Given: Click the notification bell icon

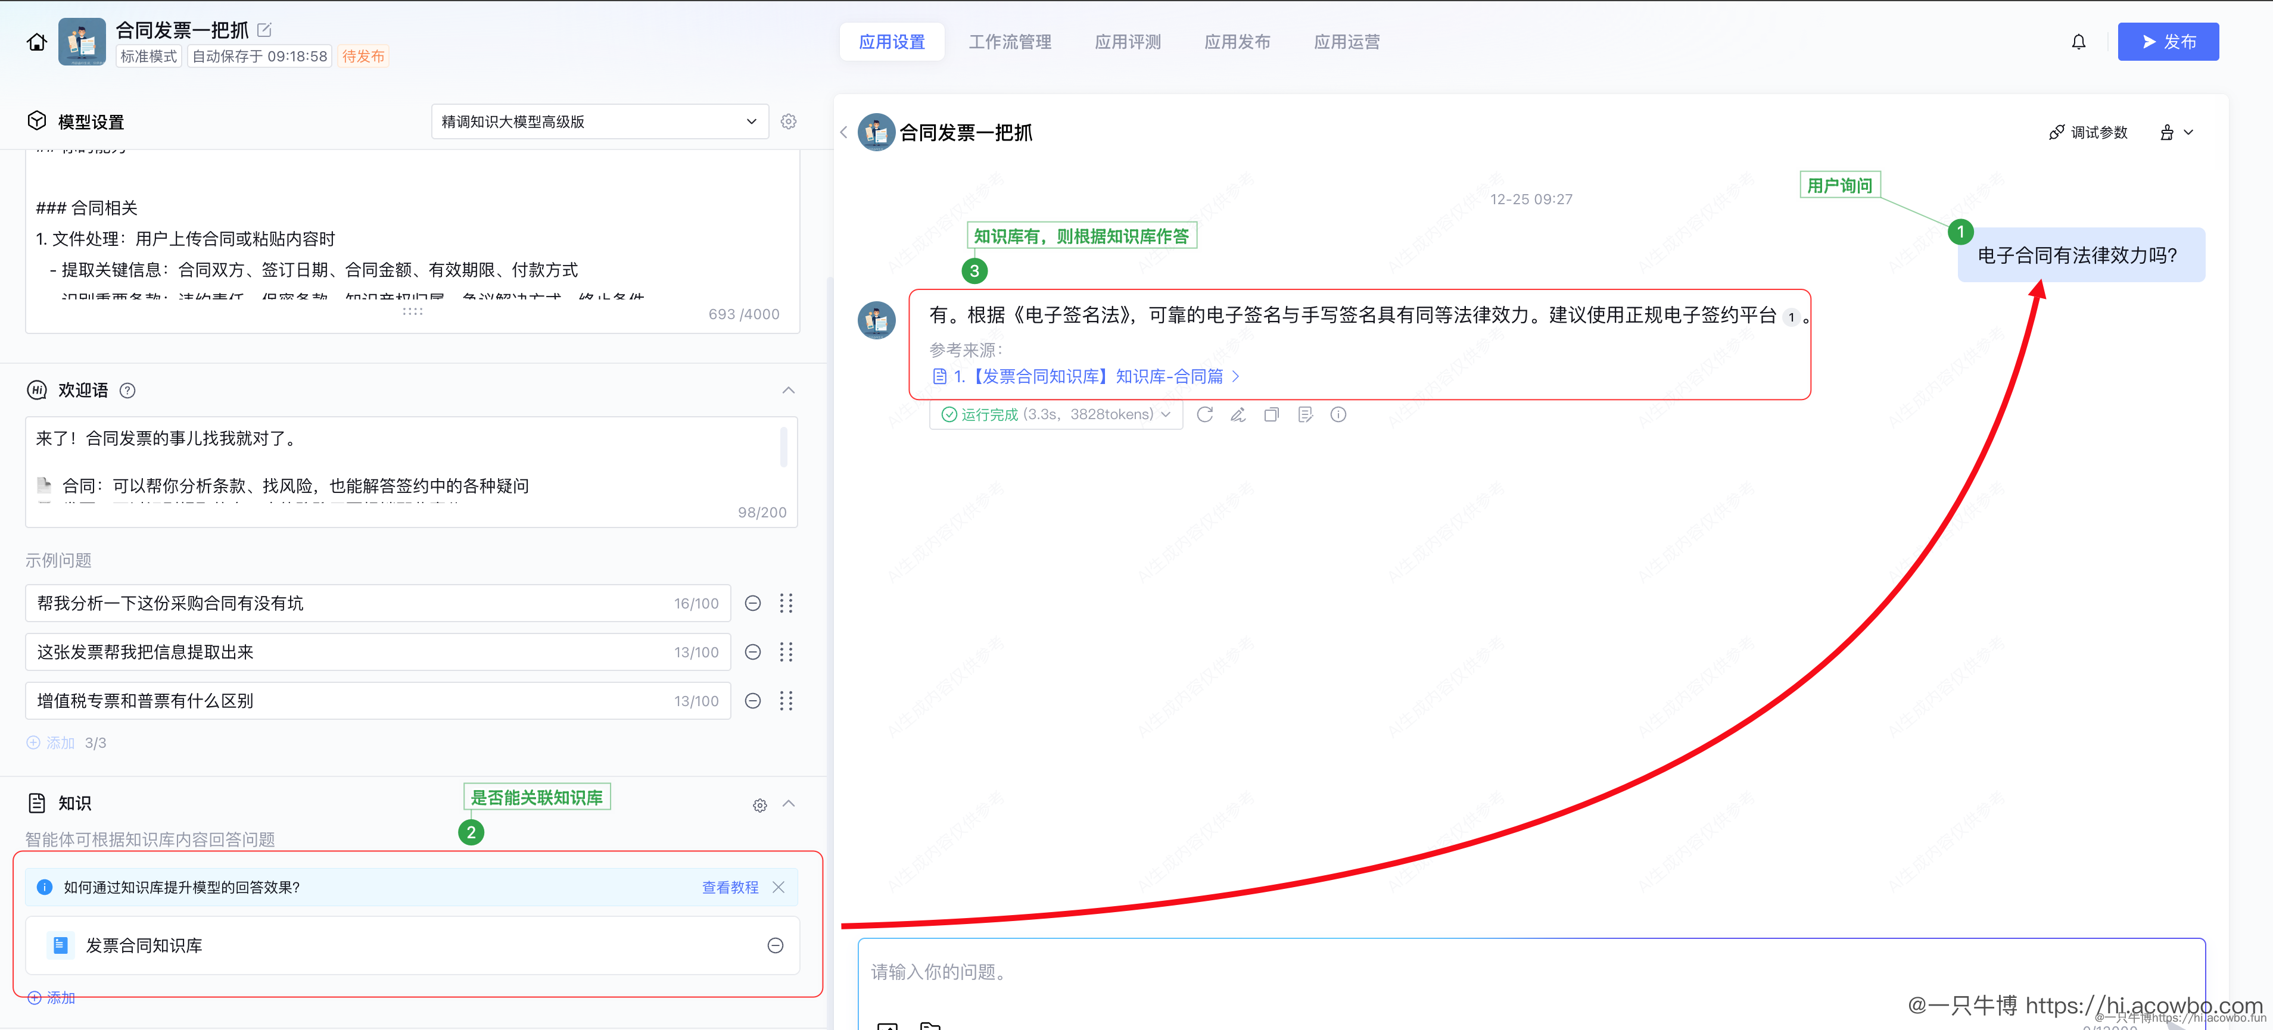Looking at the screenshot, I should (2079, 40).
